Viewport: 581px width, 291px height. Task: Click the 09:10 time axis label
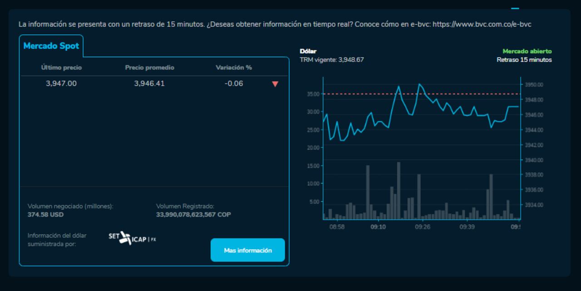click(x=378, y=227)
